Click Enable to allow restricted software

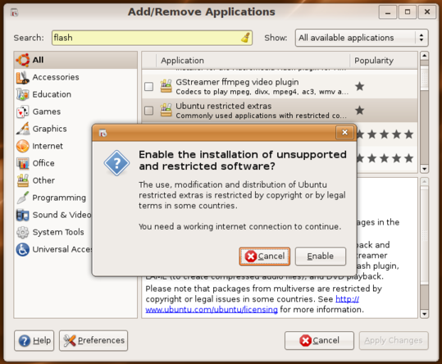(x=320, y=256)
